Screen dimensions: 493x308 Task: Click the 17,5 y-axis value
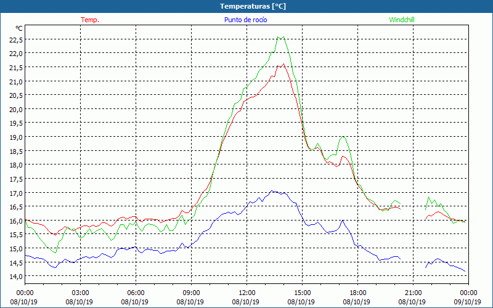pyautogui.click(x=16, y=179)
